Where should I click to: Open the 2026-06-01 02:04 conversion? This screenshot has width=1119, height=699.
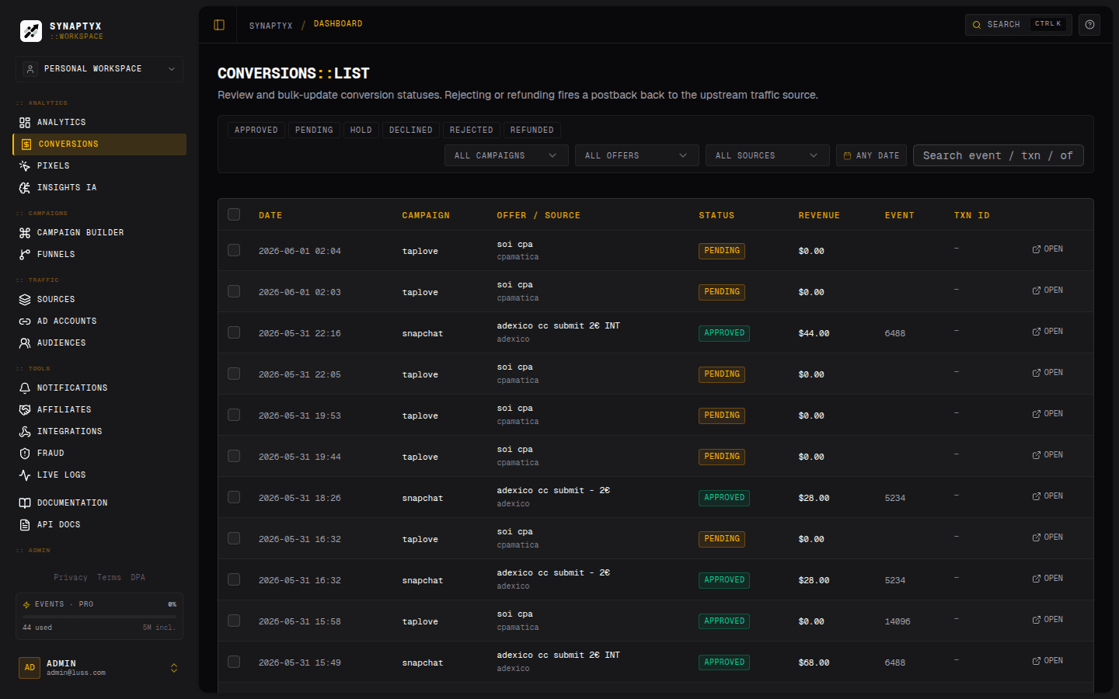(1048, 249)
